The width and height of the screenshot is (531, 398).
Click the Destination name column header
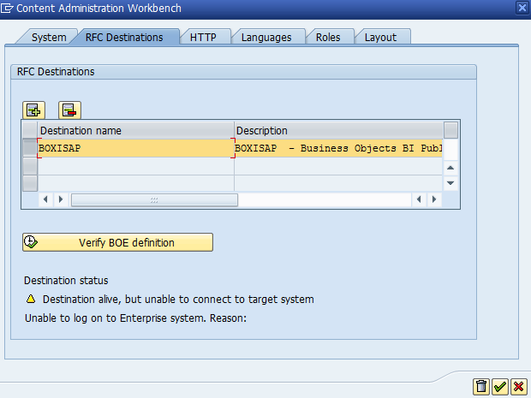point(136,130)
